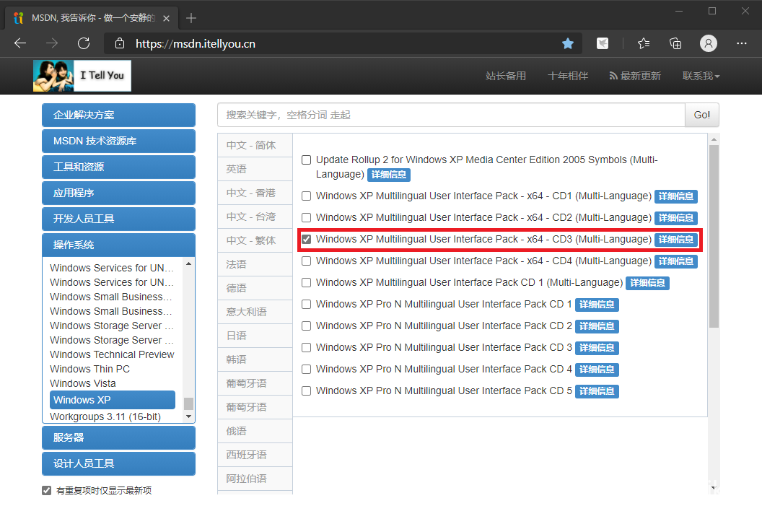This screenshot has height=506, width=762.
Task: Select Windows Thin PC entry
Action: click(x=90, y=369)
